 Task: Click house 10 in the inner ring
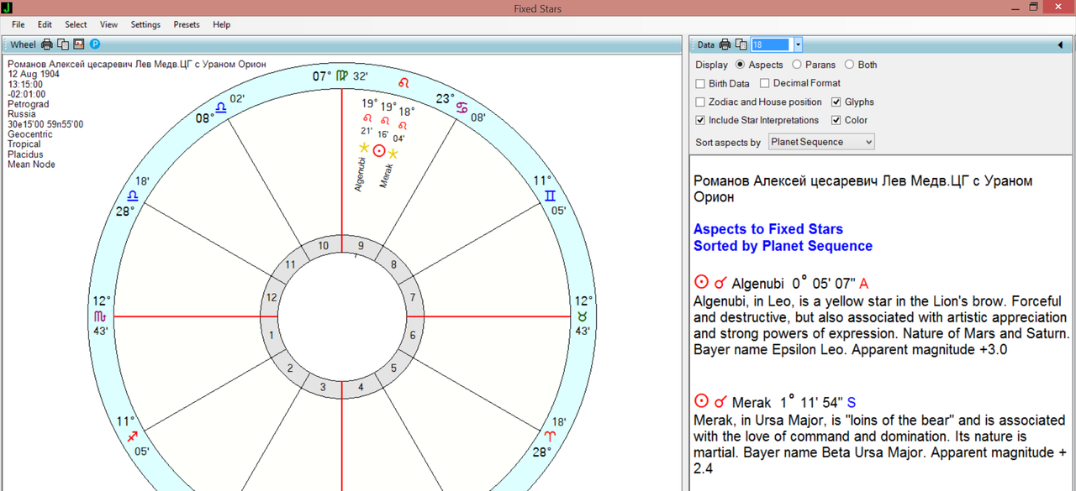(x=324, y=246)
